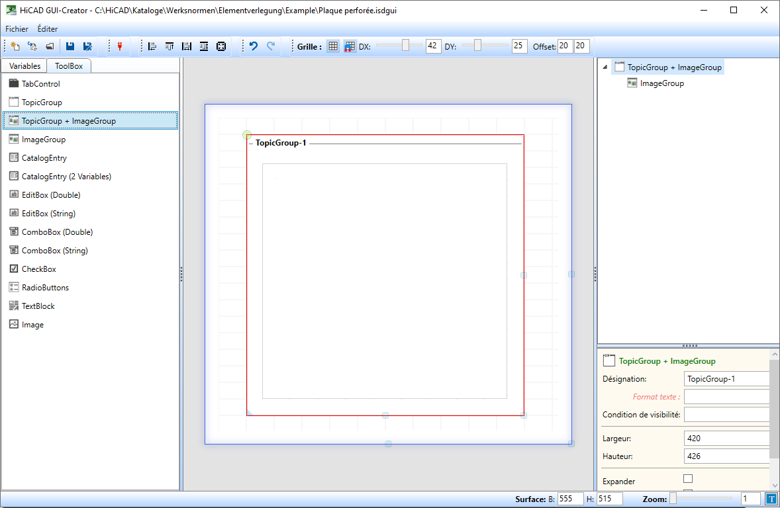This screenshot has width=780, height=508.
Task: Click the blue T icon in status bar
Action: pyautogui.click(x=771, y=499)
